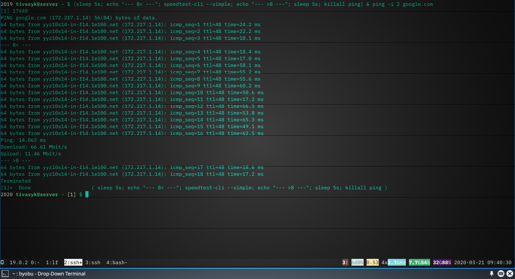Image resolution: width=515 pixels, height=279 pixels.
Task: Click the 'Ping: 14.063 ms' result line
Action: click(x=23, y=140)
